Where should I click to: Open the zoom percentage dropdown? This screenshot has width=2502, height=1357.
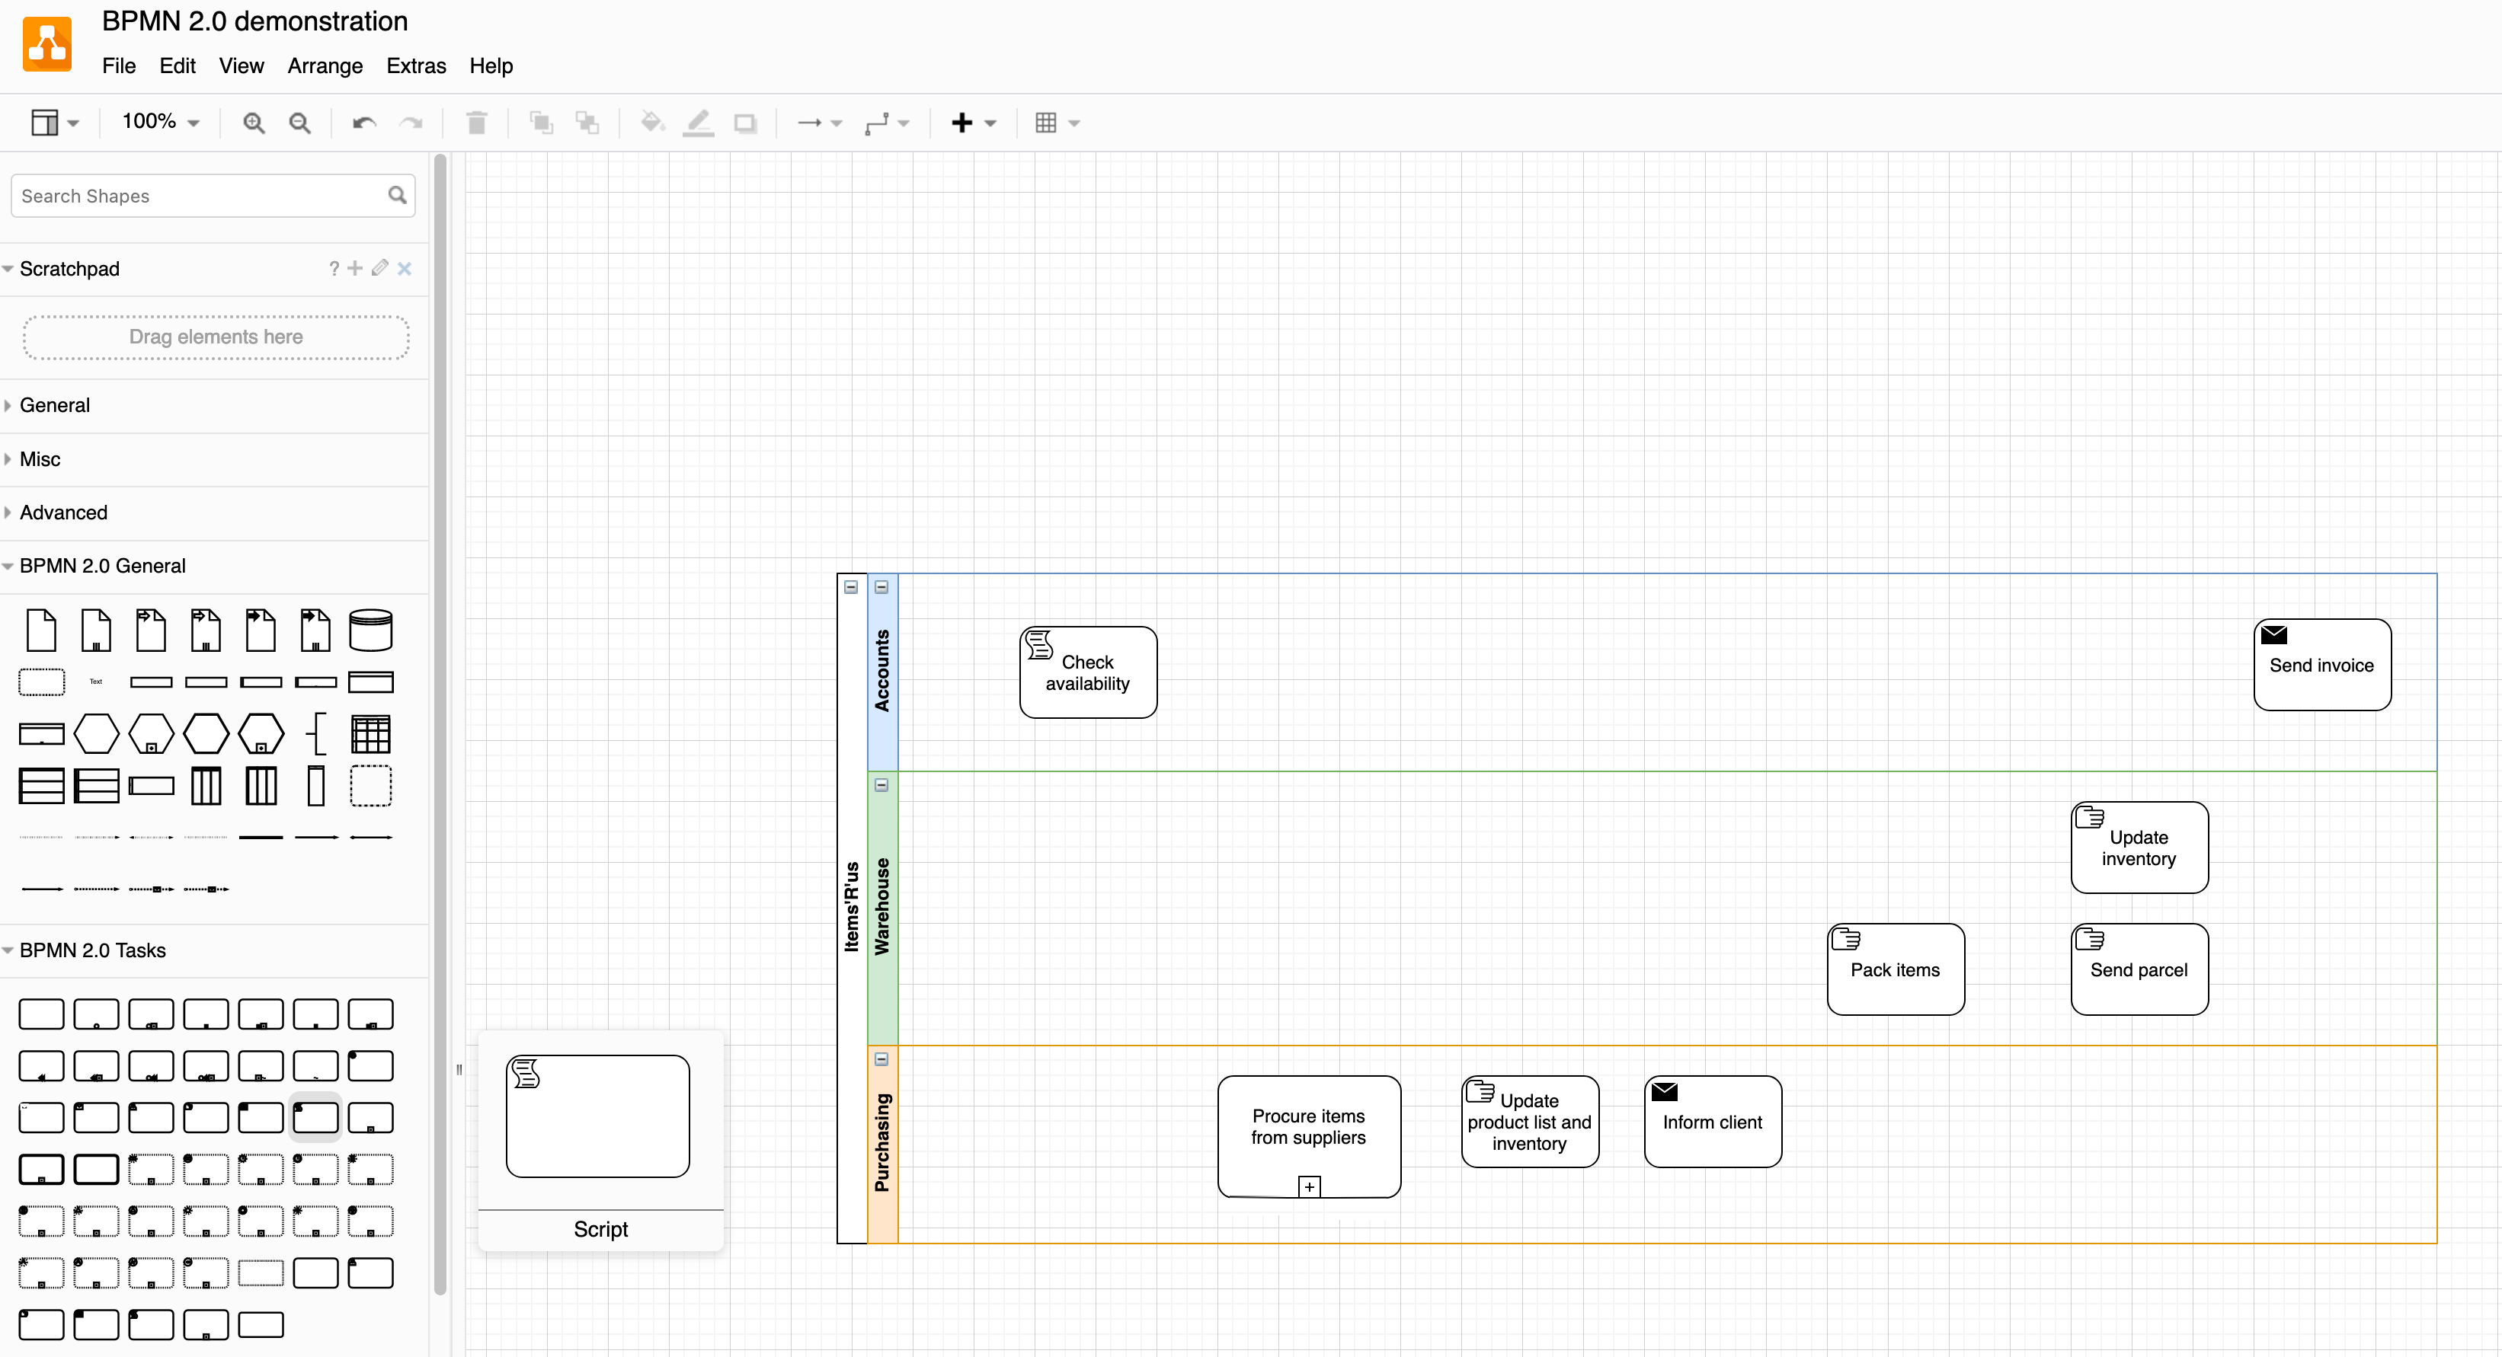(158, 123)
